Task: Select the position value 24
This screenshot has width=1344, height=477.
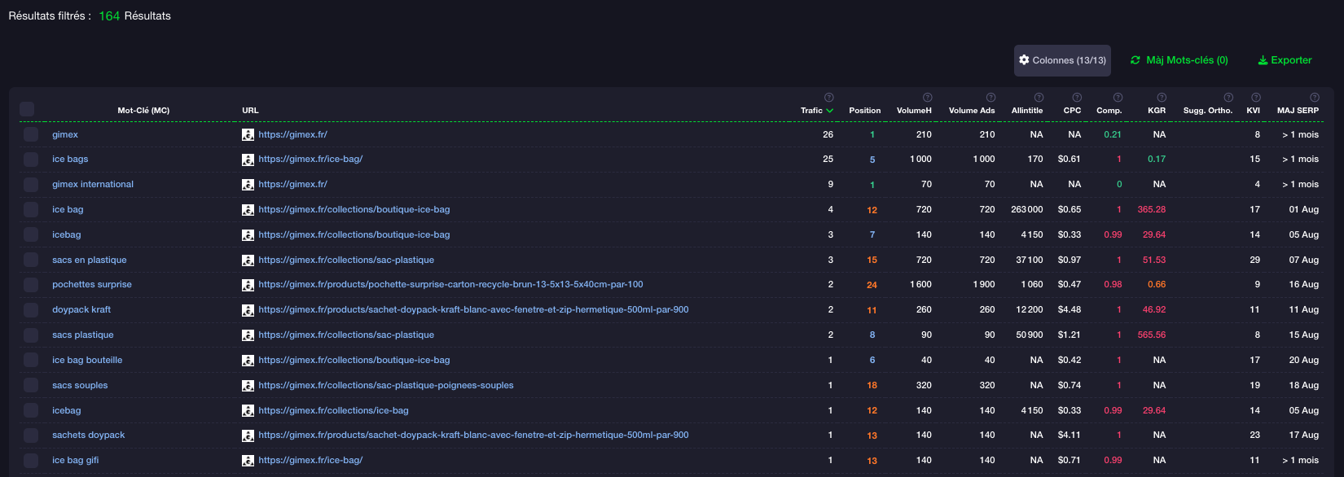Action: (872, 286)
